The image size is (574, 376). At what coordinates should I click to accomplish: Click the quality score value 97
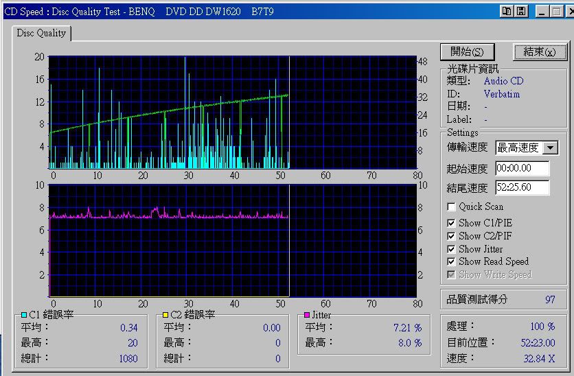[550, 300]
